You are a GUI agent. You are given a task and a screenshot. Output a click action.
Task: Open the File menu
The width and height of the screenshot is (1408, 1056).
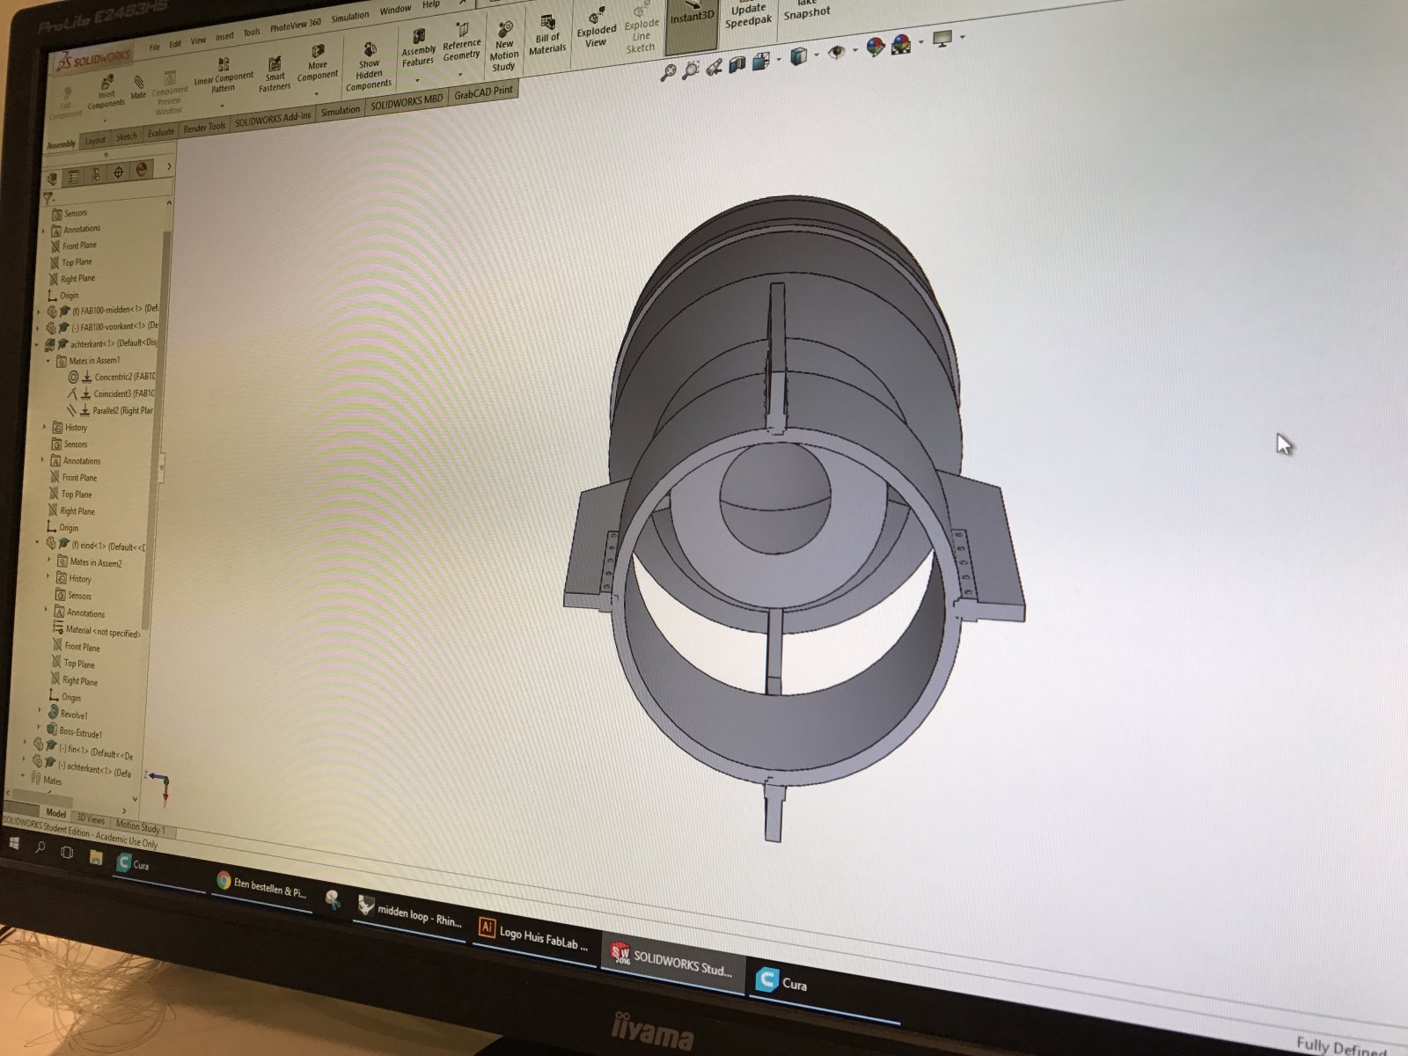154,47
